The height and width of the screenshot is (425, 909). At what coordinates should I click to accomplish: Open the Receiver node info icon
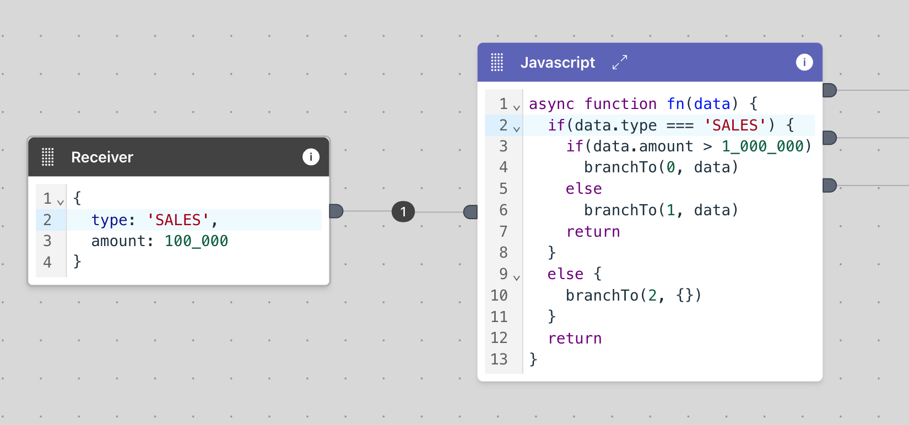coord(311,157)
